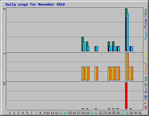Click the 'kB F' legend label
This screenshot has width=149, height=116.
[146, 106]
